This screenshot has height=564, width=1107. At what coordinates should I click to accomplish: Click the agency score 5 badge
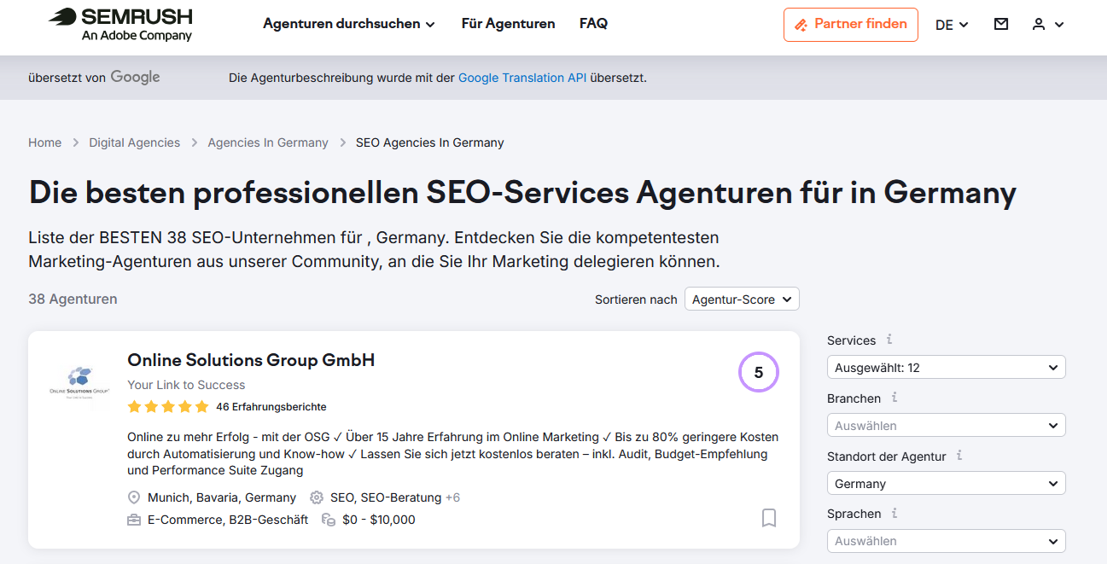click(759, 372)
